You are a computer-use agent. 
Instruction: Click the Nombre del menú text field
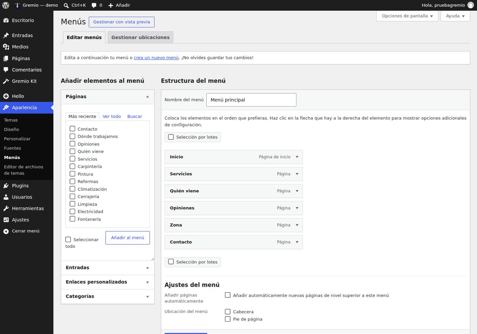coord(251,100)
